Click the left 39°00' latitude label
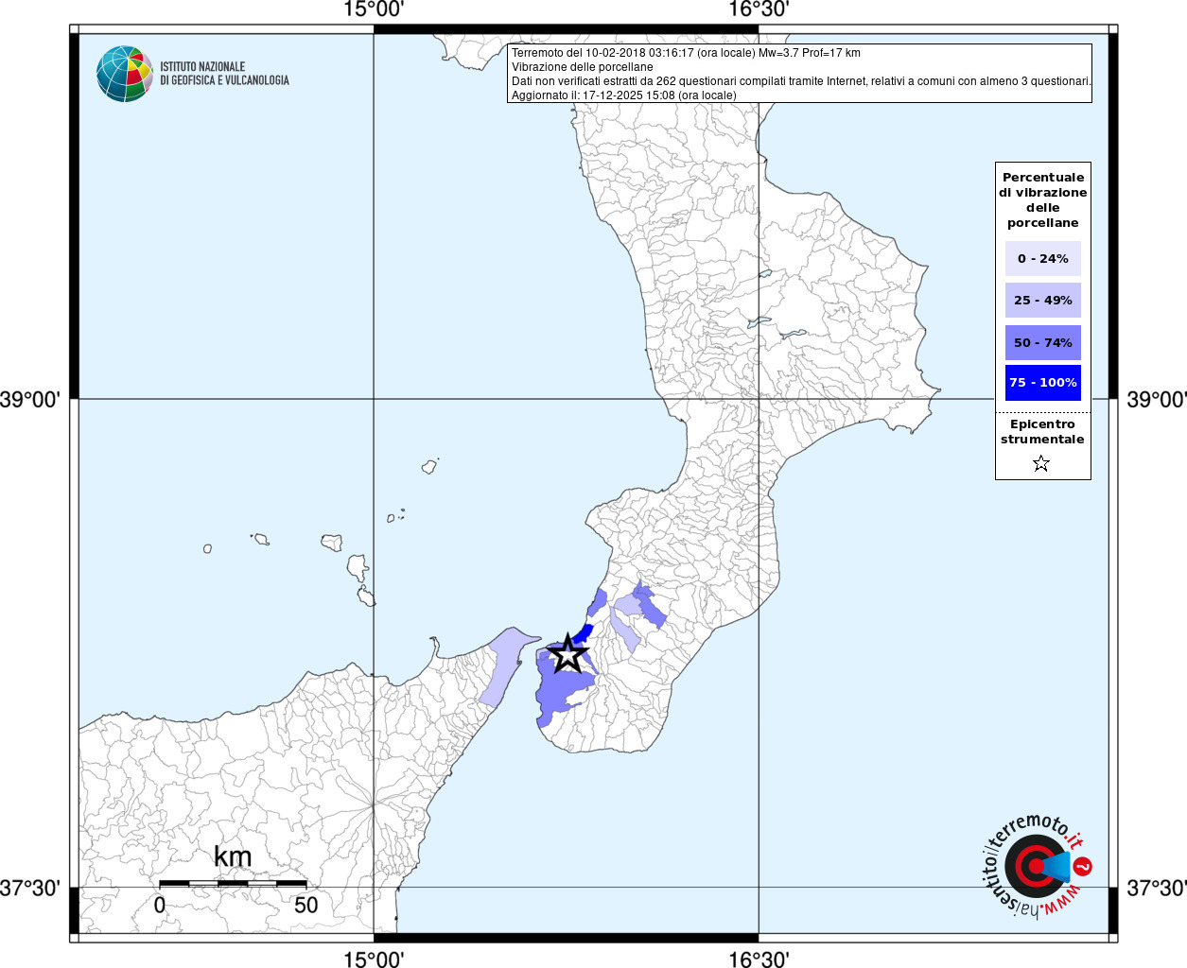 [x=30, y=399]
